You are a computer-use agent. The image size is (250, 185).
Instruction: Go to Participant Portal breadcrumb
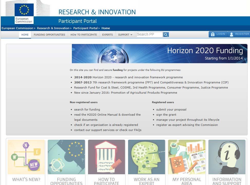[85, 28]
